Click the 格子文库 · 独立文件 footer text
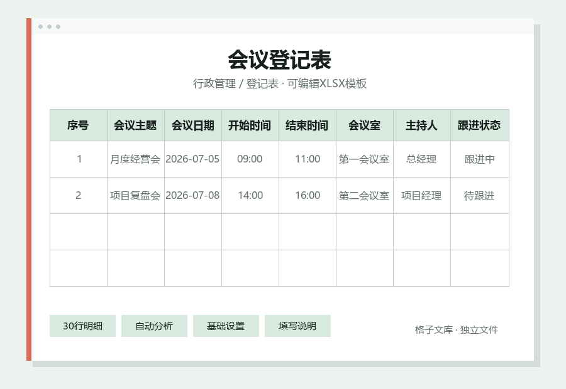The image size is (566, 389). click(x=457, y=329)
